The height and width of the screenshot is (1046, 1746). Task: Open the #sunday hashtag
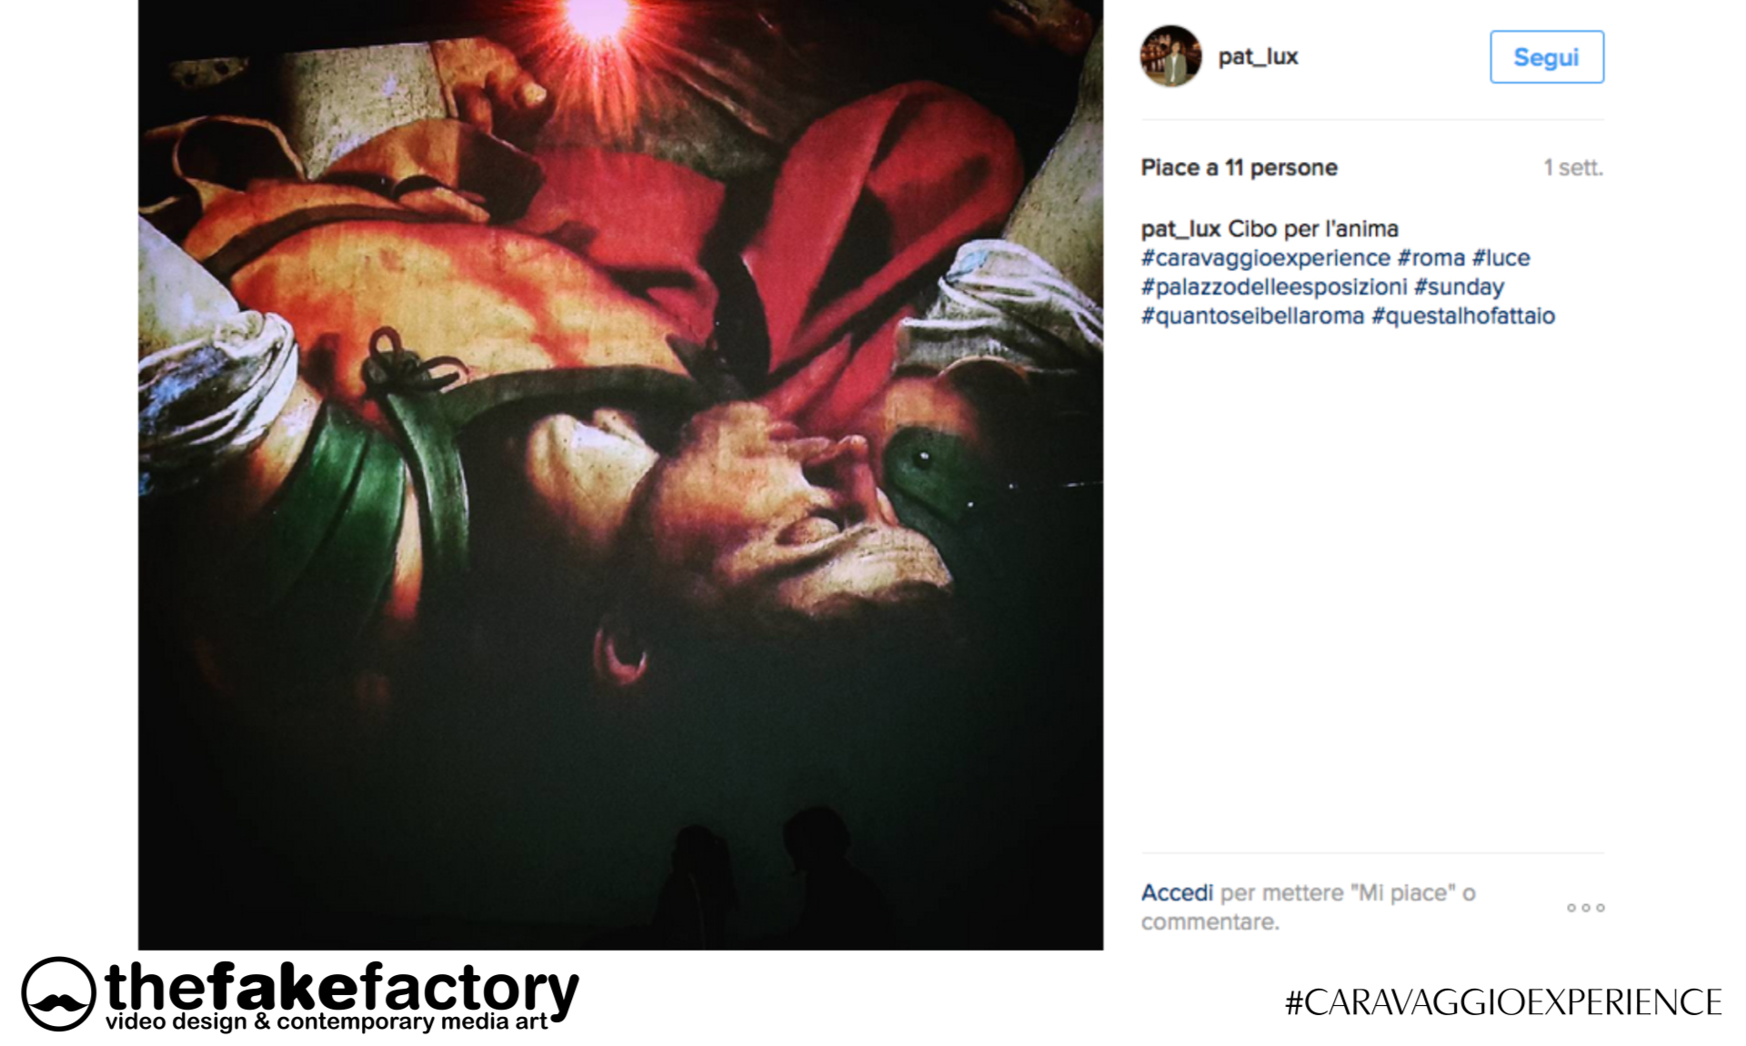pos(1459,287)
